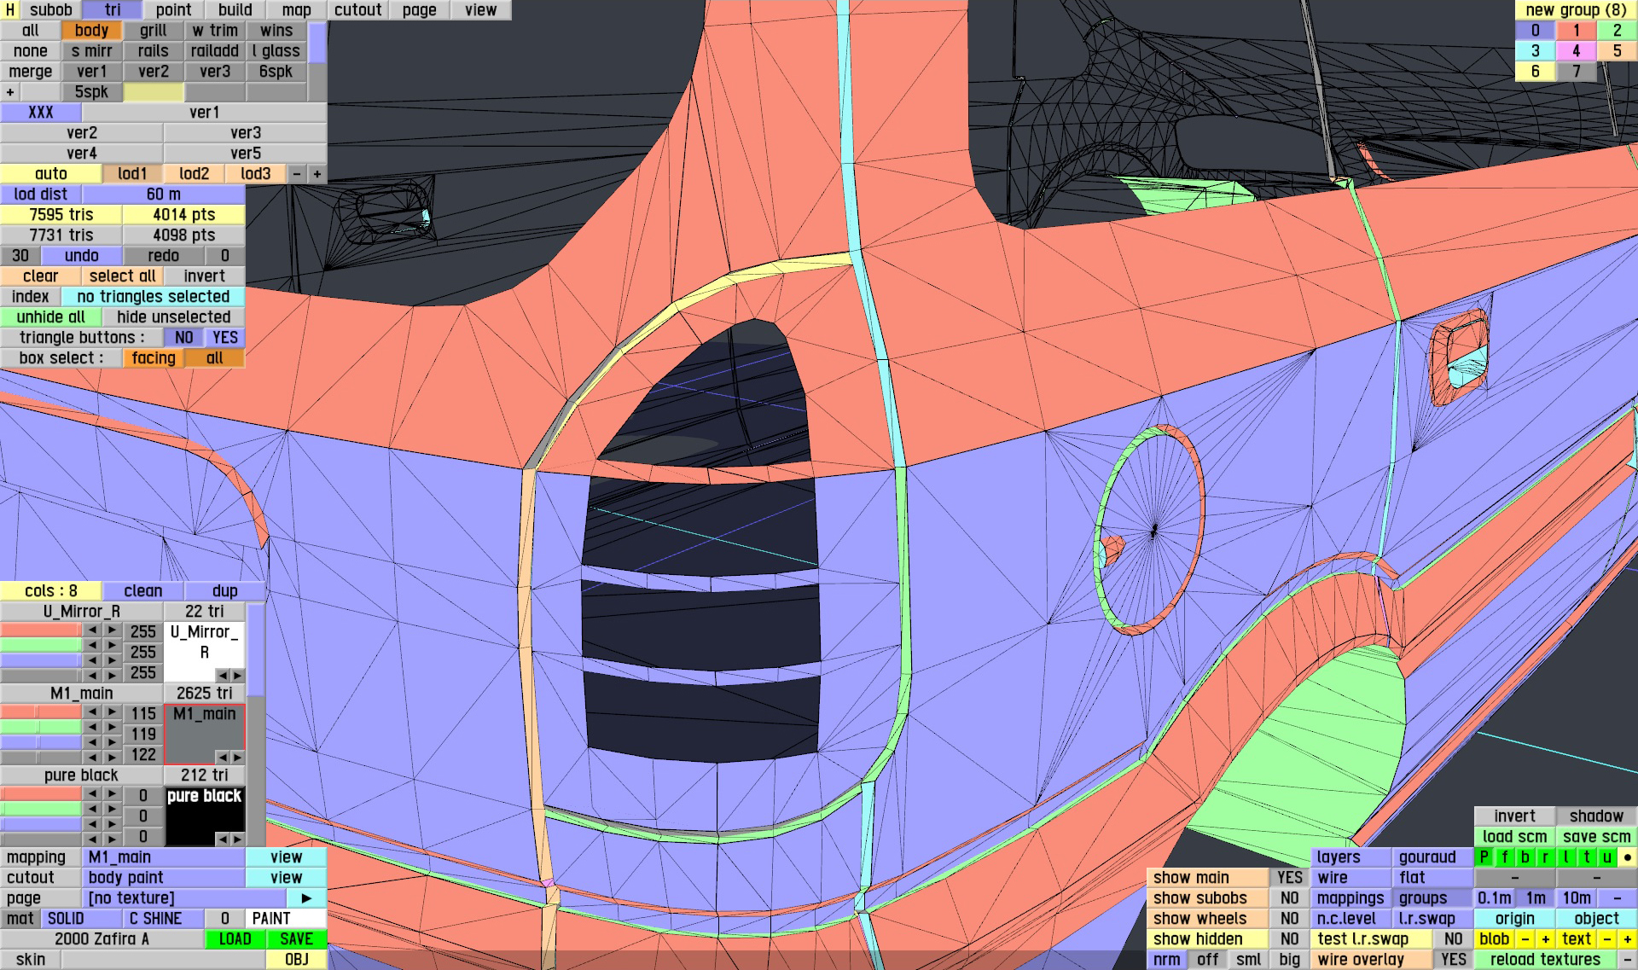Increase red value of M1_main colour
The width and height of the screenshot is (1638, 970).
coord(112,713)
